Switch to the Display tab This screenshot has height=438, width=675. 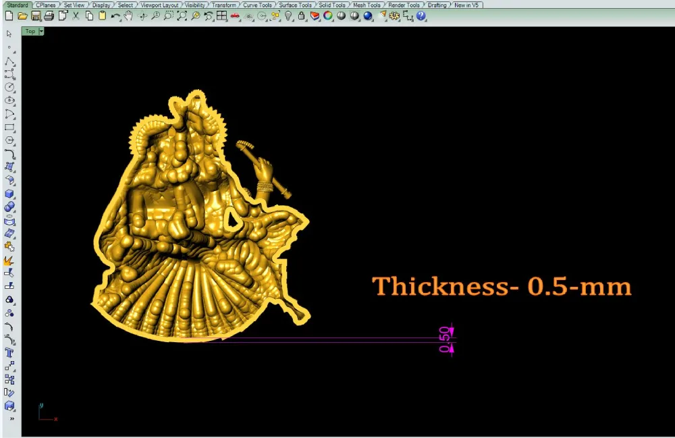(x=101, y=5)
